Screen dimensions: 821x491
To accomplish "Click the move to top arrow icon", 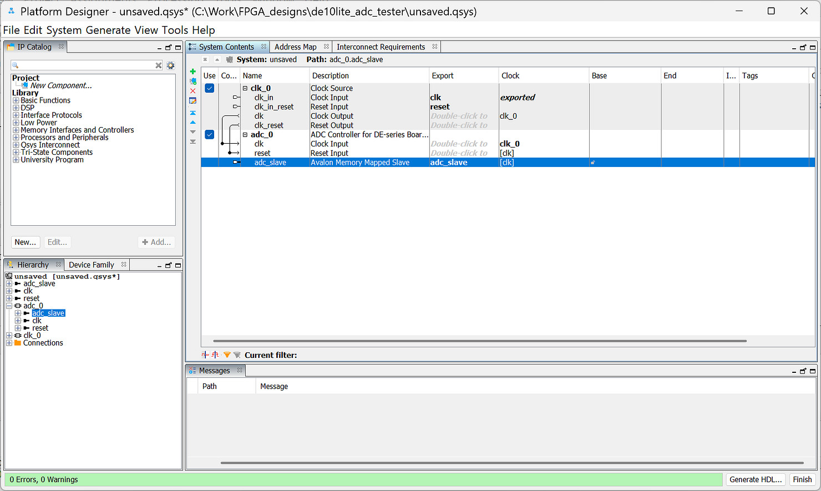I will [x=192, y=113].
